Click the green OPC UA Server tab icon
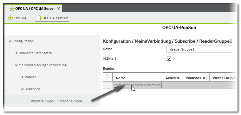This screenshot has width=241, height=115. (x=12, y=9)
